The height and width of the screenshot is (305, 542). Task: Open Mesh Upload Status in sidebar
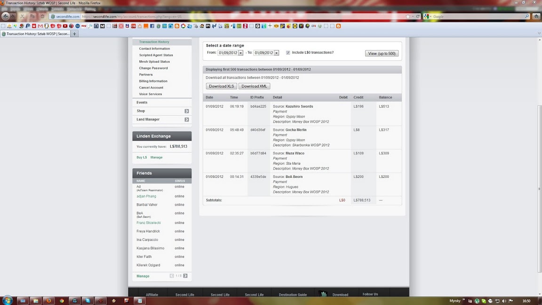pyautogui.click(x=154, y=62)
